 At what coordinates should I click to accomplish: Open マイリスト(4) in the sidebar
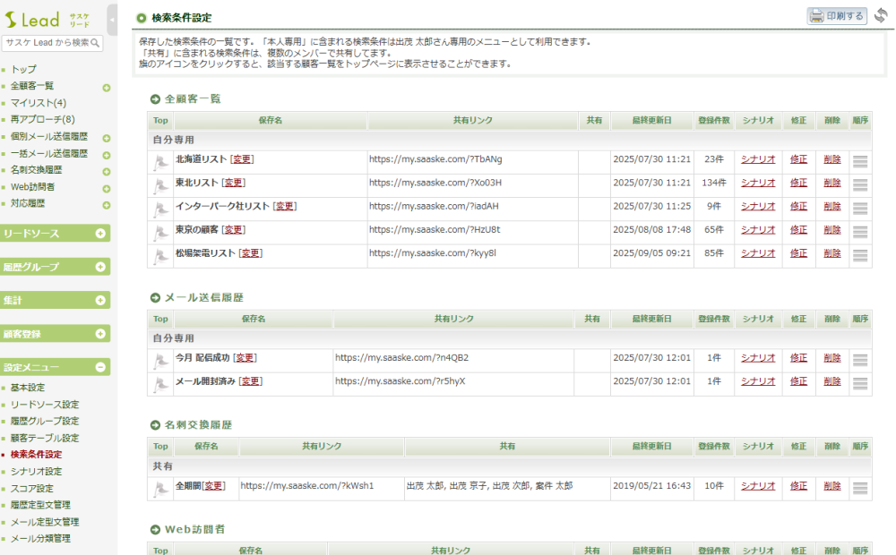click(x=38, y=103)
